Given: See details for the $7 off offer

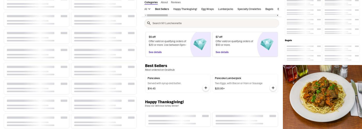Looking at the screenshot, I should [x=222, y=52].
